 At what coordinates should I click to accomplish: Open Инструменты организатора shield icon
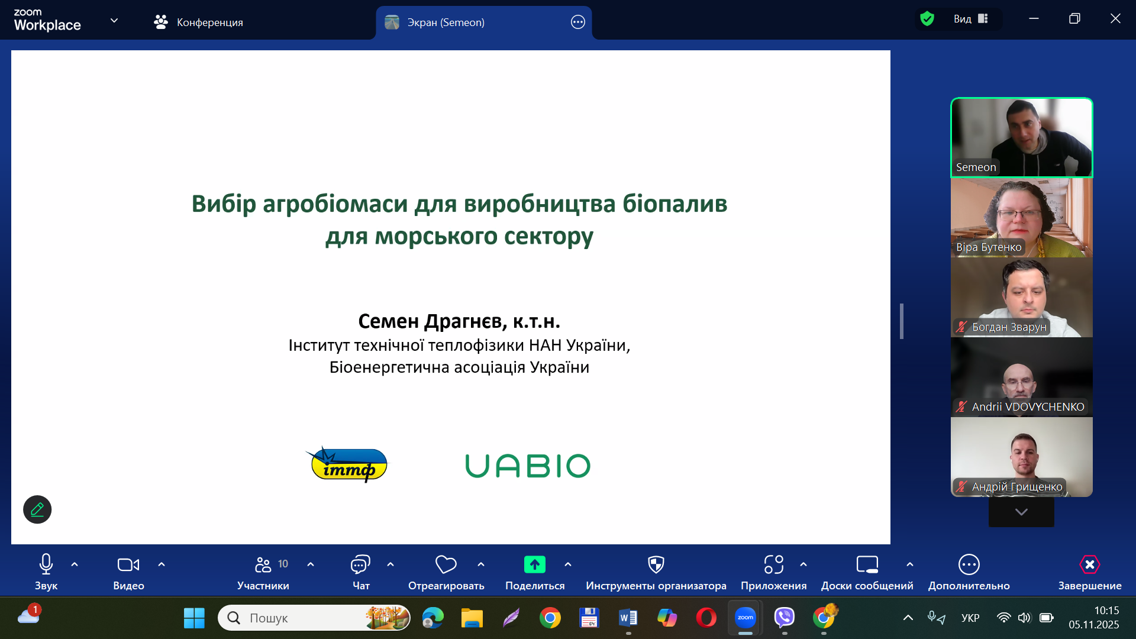[x=656, y=565]
